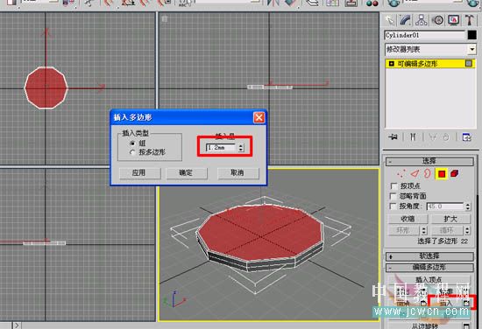This screenshot has width=482, height=329.
Task: Open the 修改器列表 dropdown arrow
Action: pyautogui.click(x=471, y=49)
